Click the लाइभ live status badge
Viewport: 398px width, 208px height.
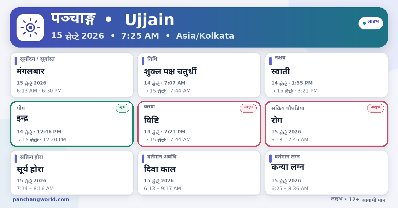371,23
